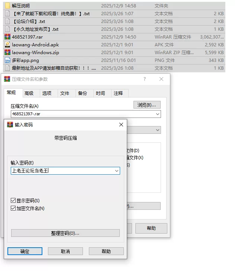Click size 343 KB of 多彩app.png
235x271 pixels.
pyautogui.click(x=216, y=60)
